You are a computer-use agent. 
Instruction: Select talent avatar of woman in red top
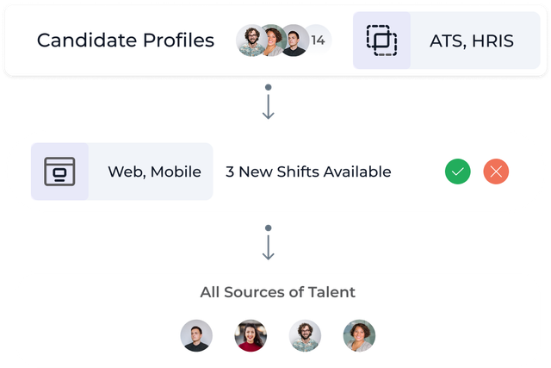[251, 335]
